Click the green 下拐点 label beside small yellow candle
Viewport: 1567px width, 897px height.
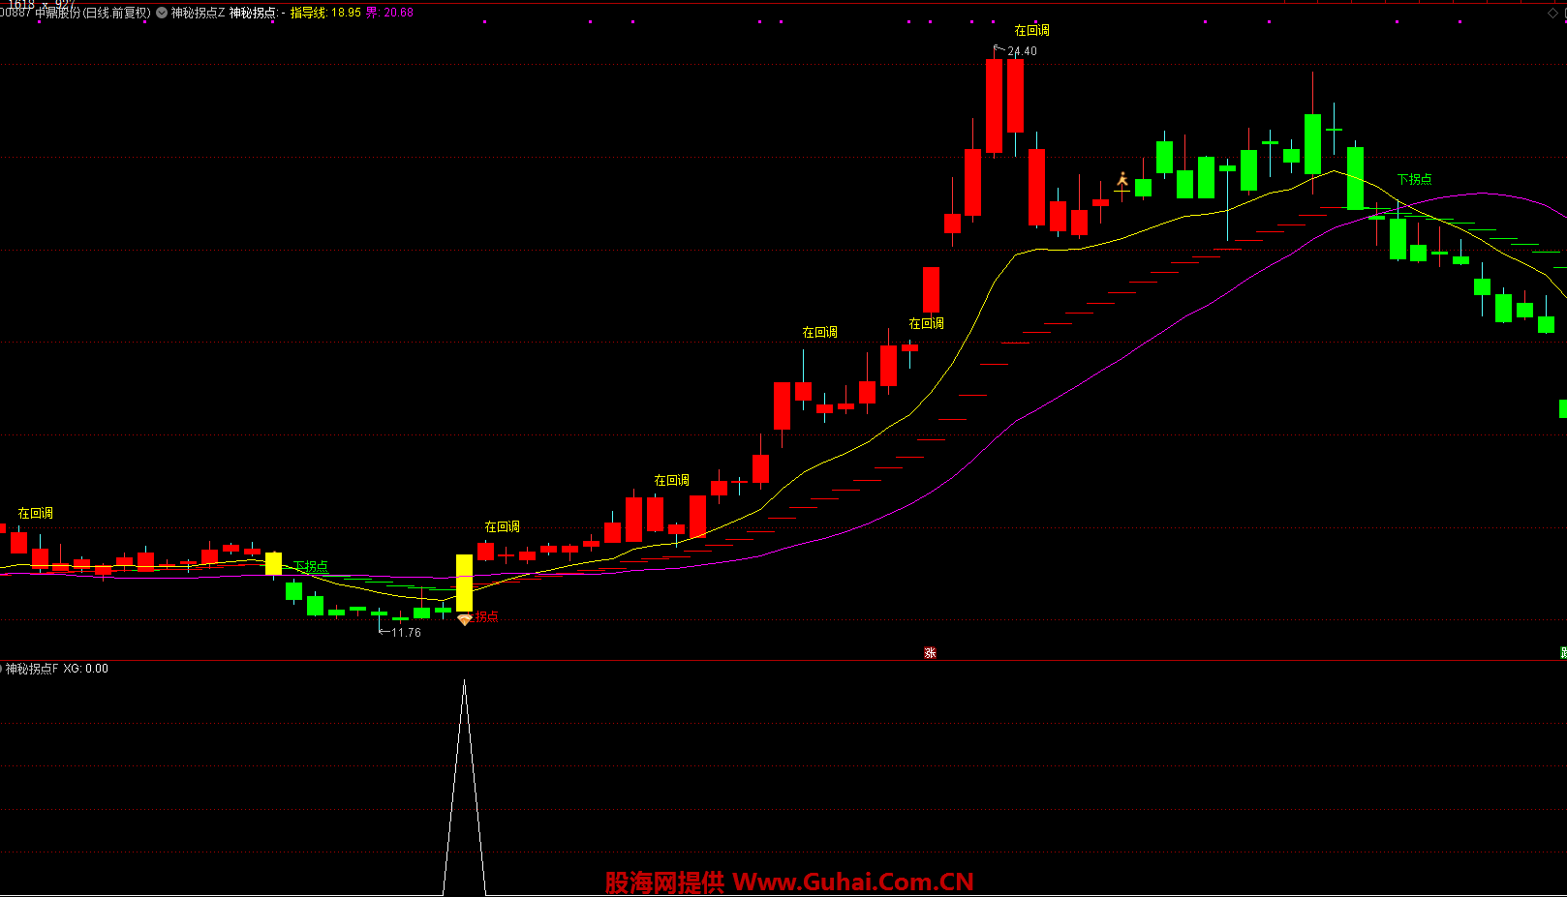[x=310, y=566]
